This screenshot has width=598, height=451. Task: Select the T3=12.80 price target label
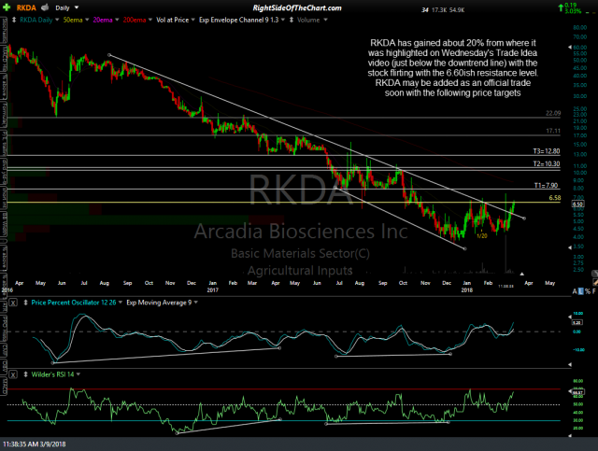(x=547, y=151)
